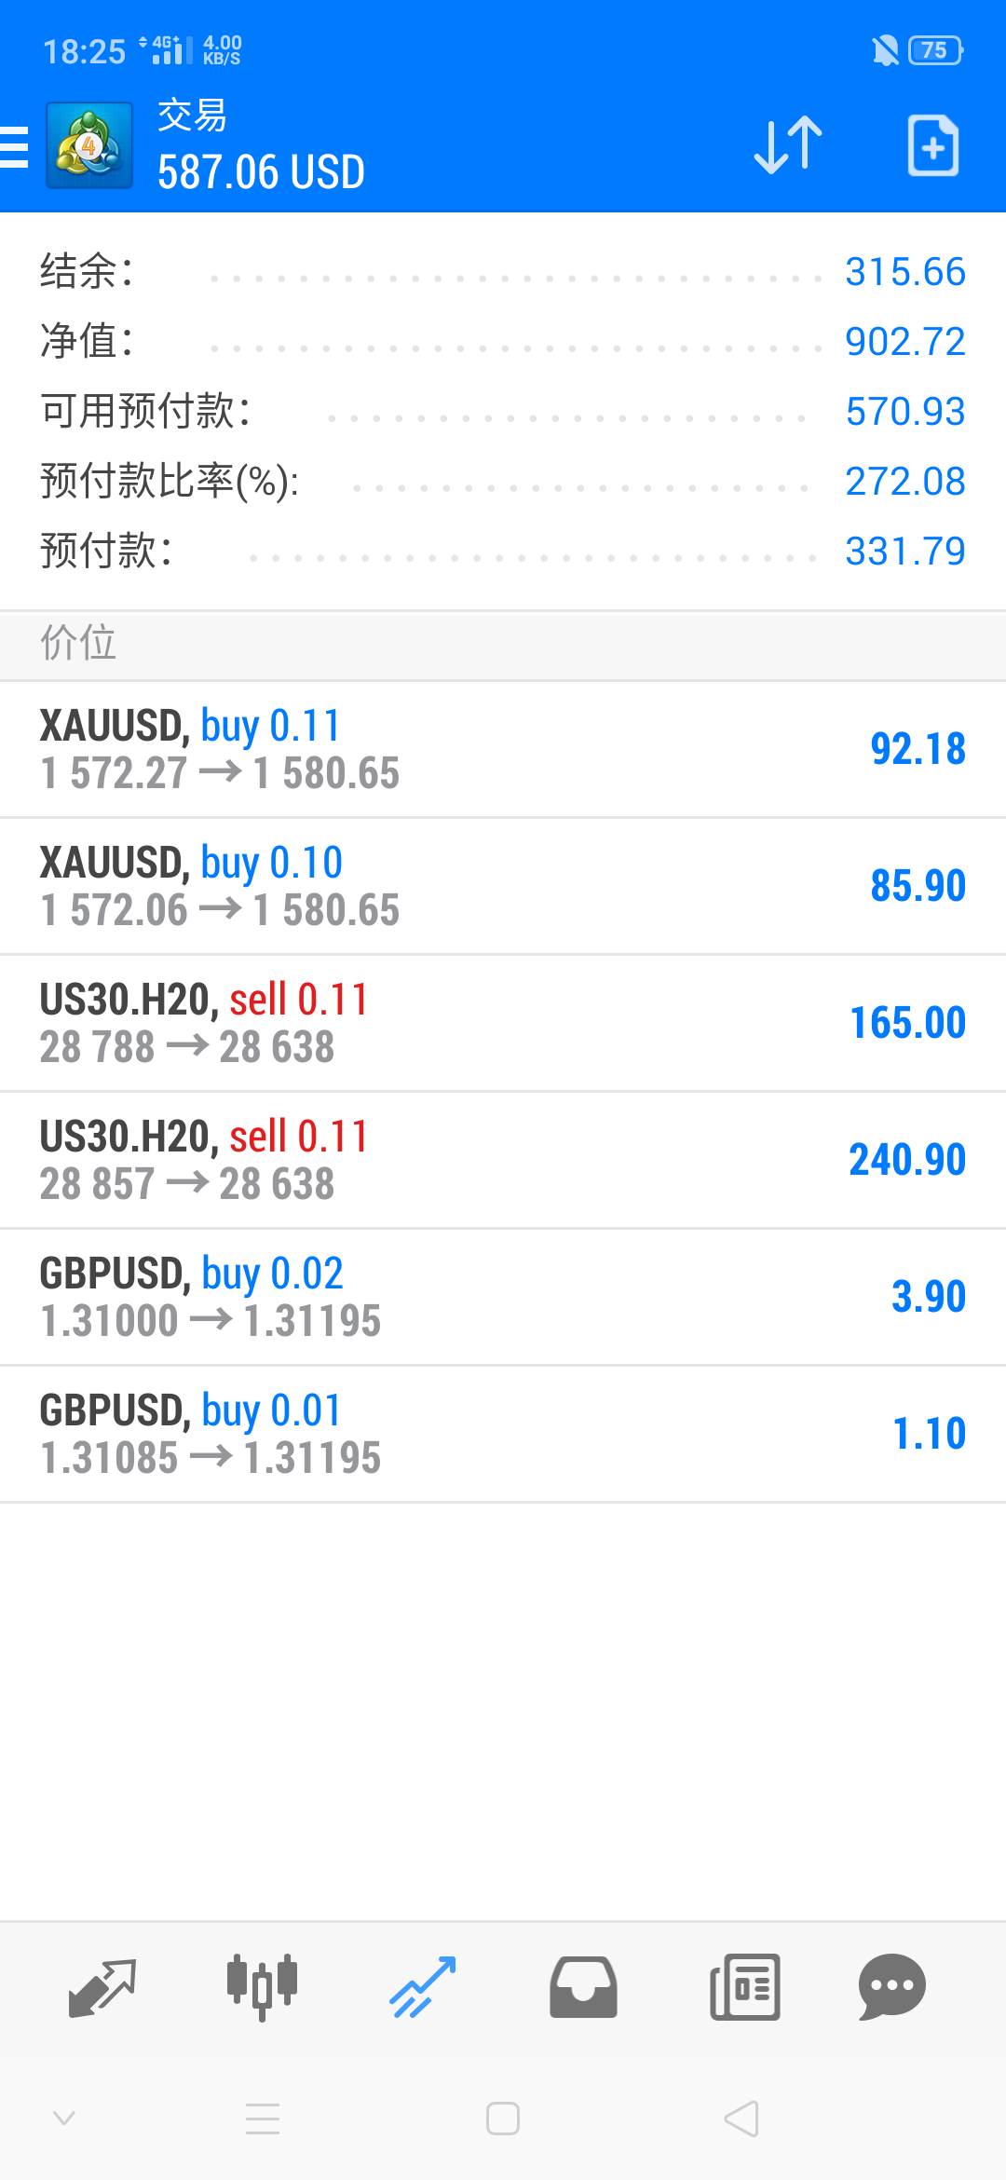The image size is (1006, 2180).
Task: Switch to the candlestick Chart tab
Action: pyautogui.click(x=263, y=1986)
